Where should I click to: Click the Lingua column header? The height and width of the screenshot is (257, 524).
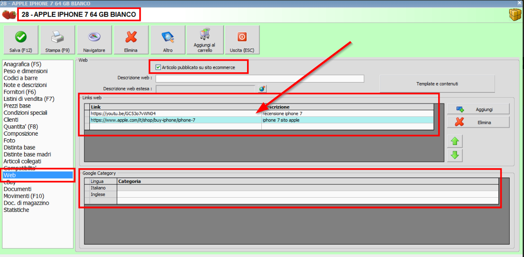[x=103, y=181]
